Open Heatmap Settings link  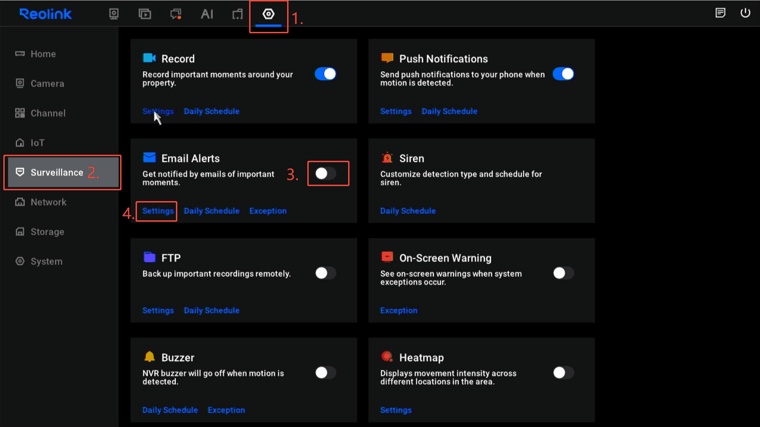[x=396, y=410]
